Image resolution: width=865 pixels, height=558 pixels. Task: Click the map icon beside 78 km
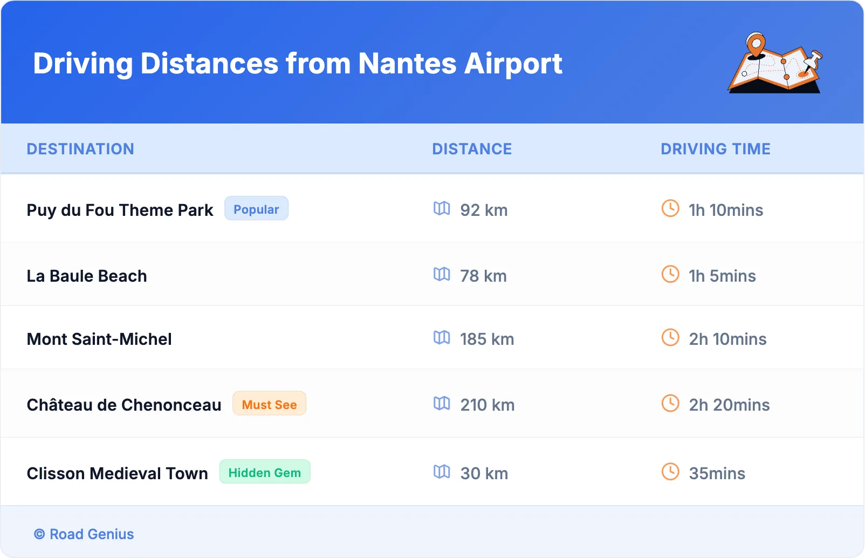coord(442,274)
